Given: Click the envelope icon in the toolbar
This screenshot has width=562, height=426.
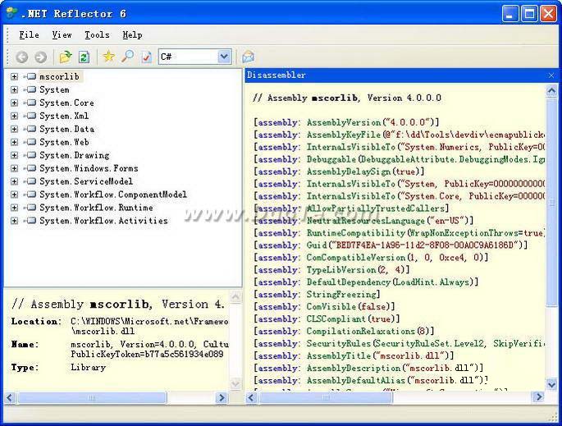Looking at the screenshot, I should pyautogui.click(x=248, y=57).
